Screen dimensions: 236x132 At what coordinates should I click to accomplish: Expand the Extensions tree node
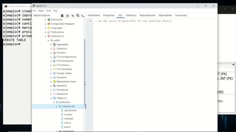click(45, 20)
